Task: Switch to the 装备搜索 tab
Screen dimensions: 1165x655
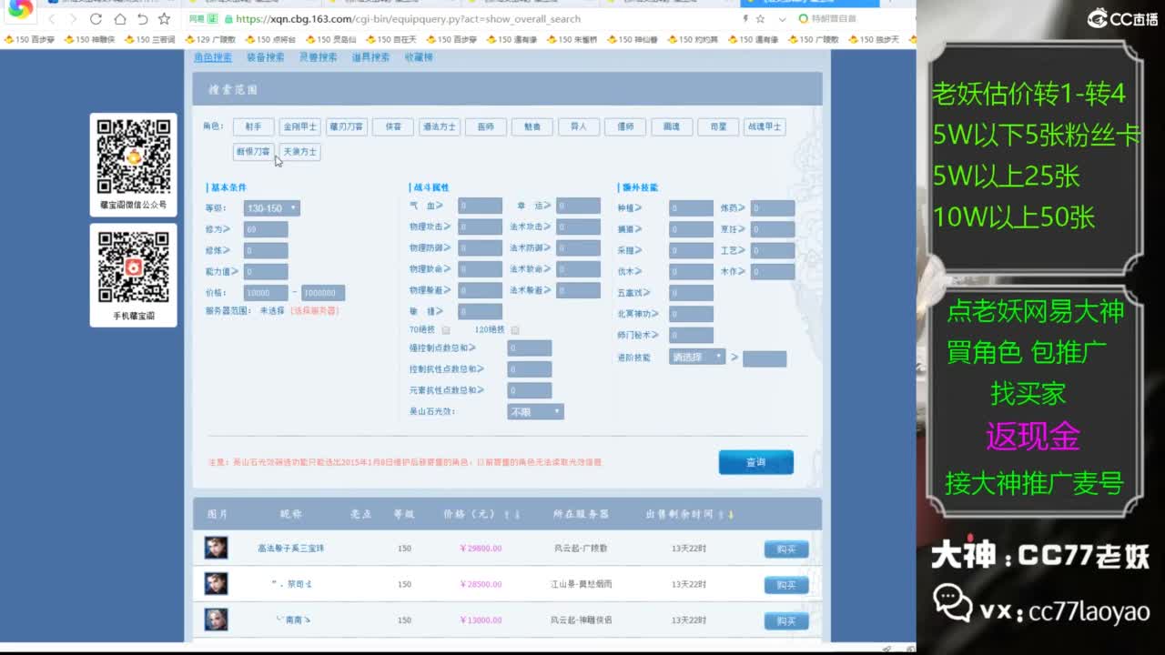Action: [x=266, y=57]
